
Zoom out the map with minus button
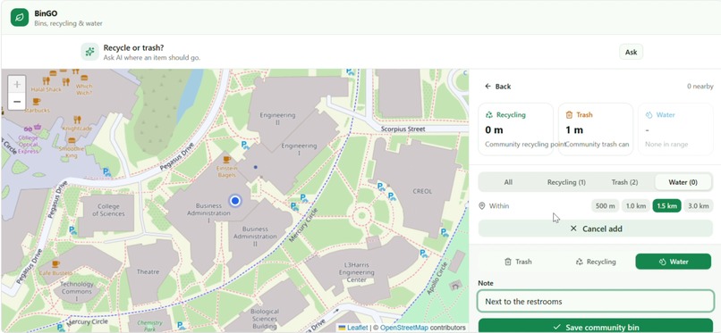pos(17,102)
